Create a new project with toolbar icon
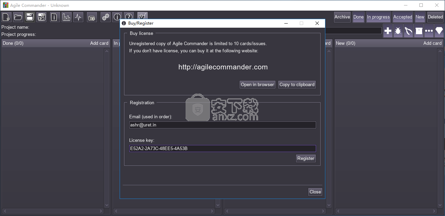The width and height of the screenshot is (445, 216). [6, 17]
